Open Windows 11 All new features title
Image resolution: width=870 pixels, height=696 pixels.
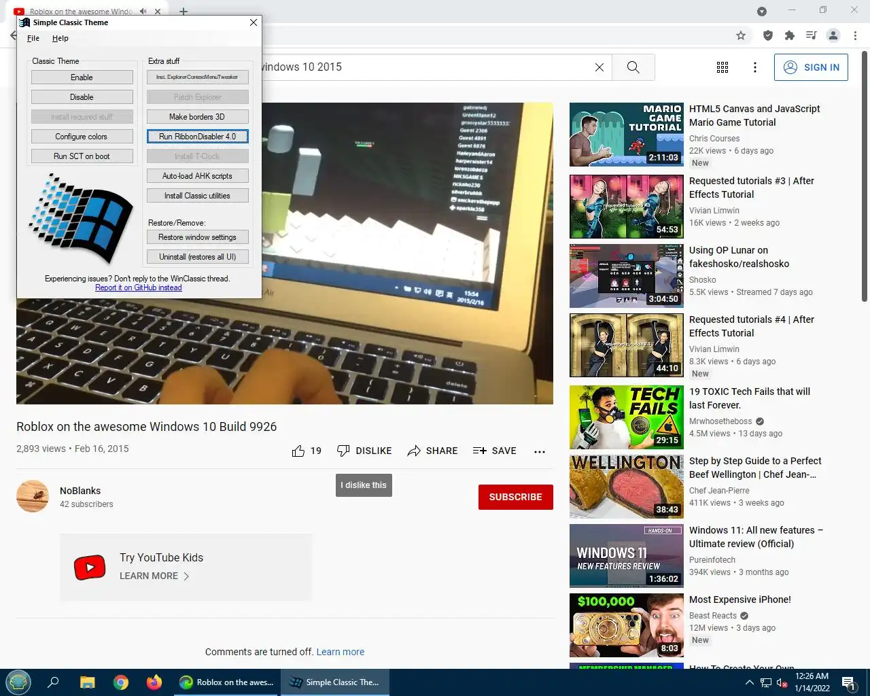756,537
